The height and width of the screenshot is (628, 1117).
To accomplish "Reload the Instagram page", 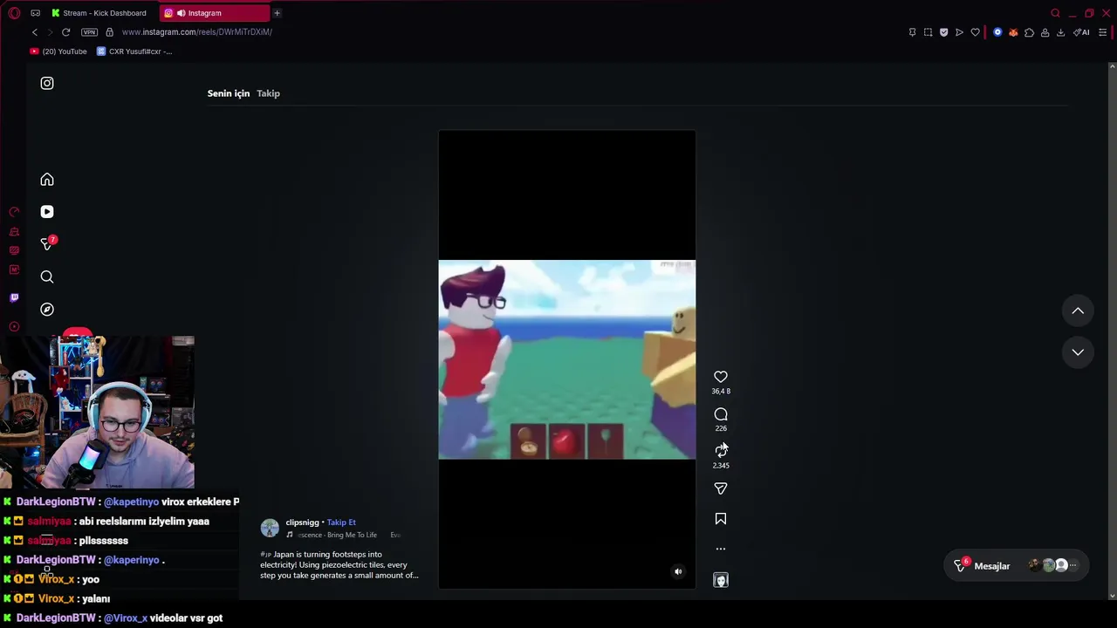I will (65, 32).
